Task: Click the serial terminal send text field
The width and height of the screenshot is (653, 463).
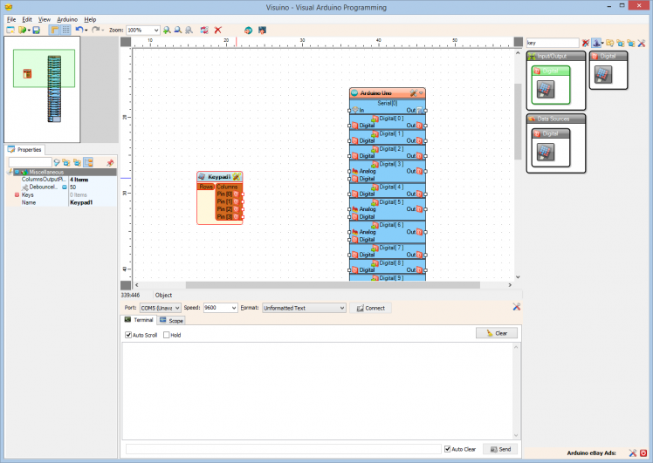Action: point(282,449)
